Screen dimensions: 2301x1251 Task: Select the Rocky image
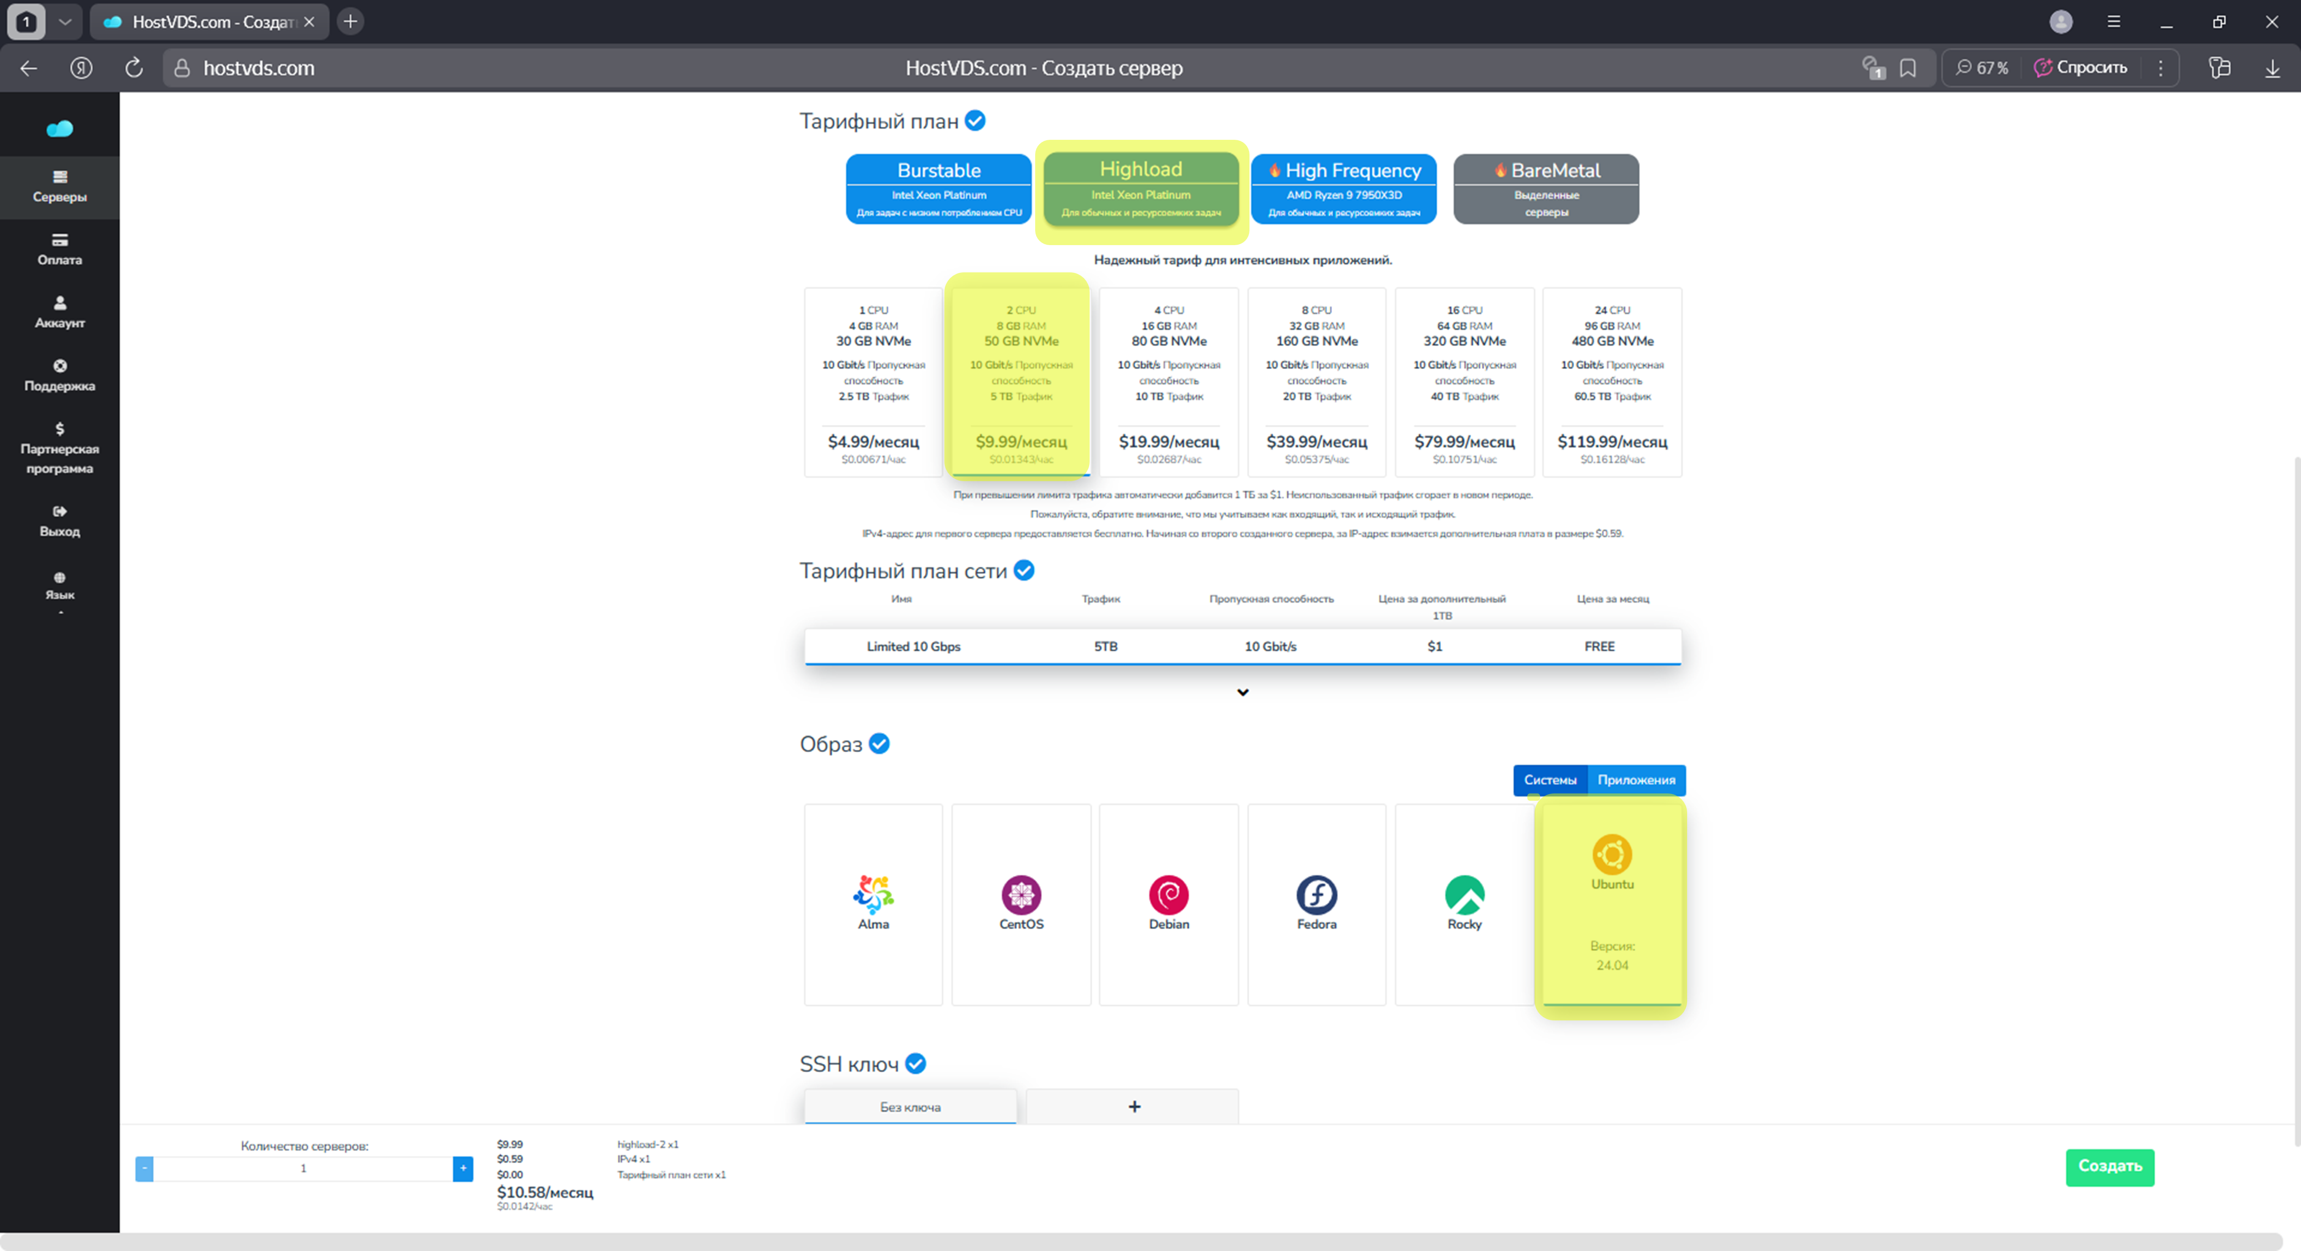pos(1464,905)
